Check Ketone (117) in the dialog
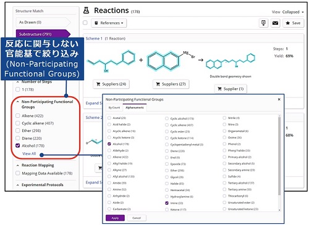Image resolution: width=309 pixels, height=225 pixels. [167, 210]
